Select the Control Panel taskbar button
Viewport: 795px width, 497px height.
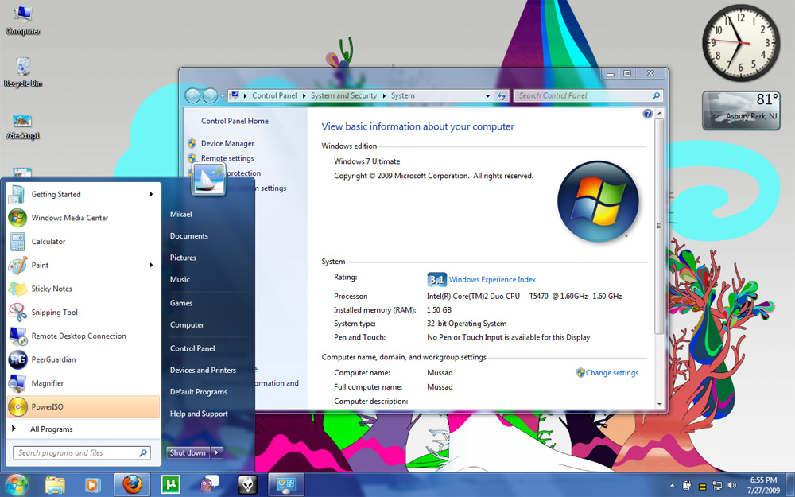click(286, 485)
